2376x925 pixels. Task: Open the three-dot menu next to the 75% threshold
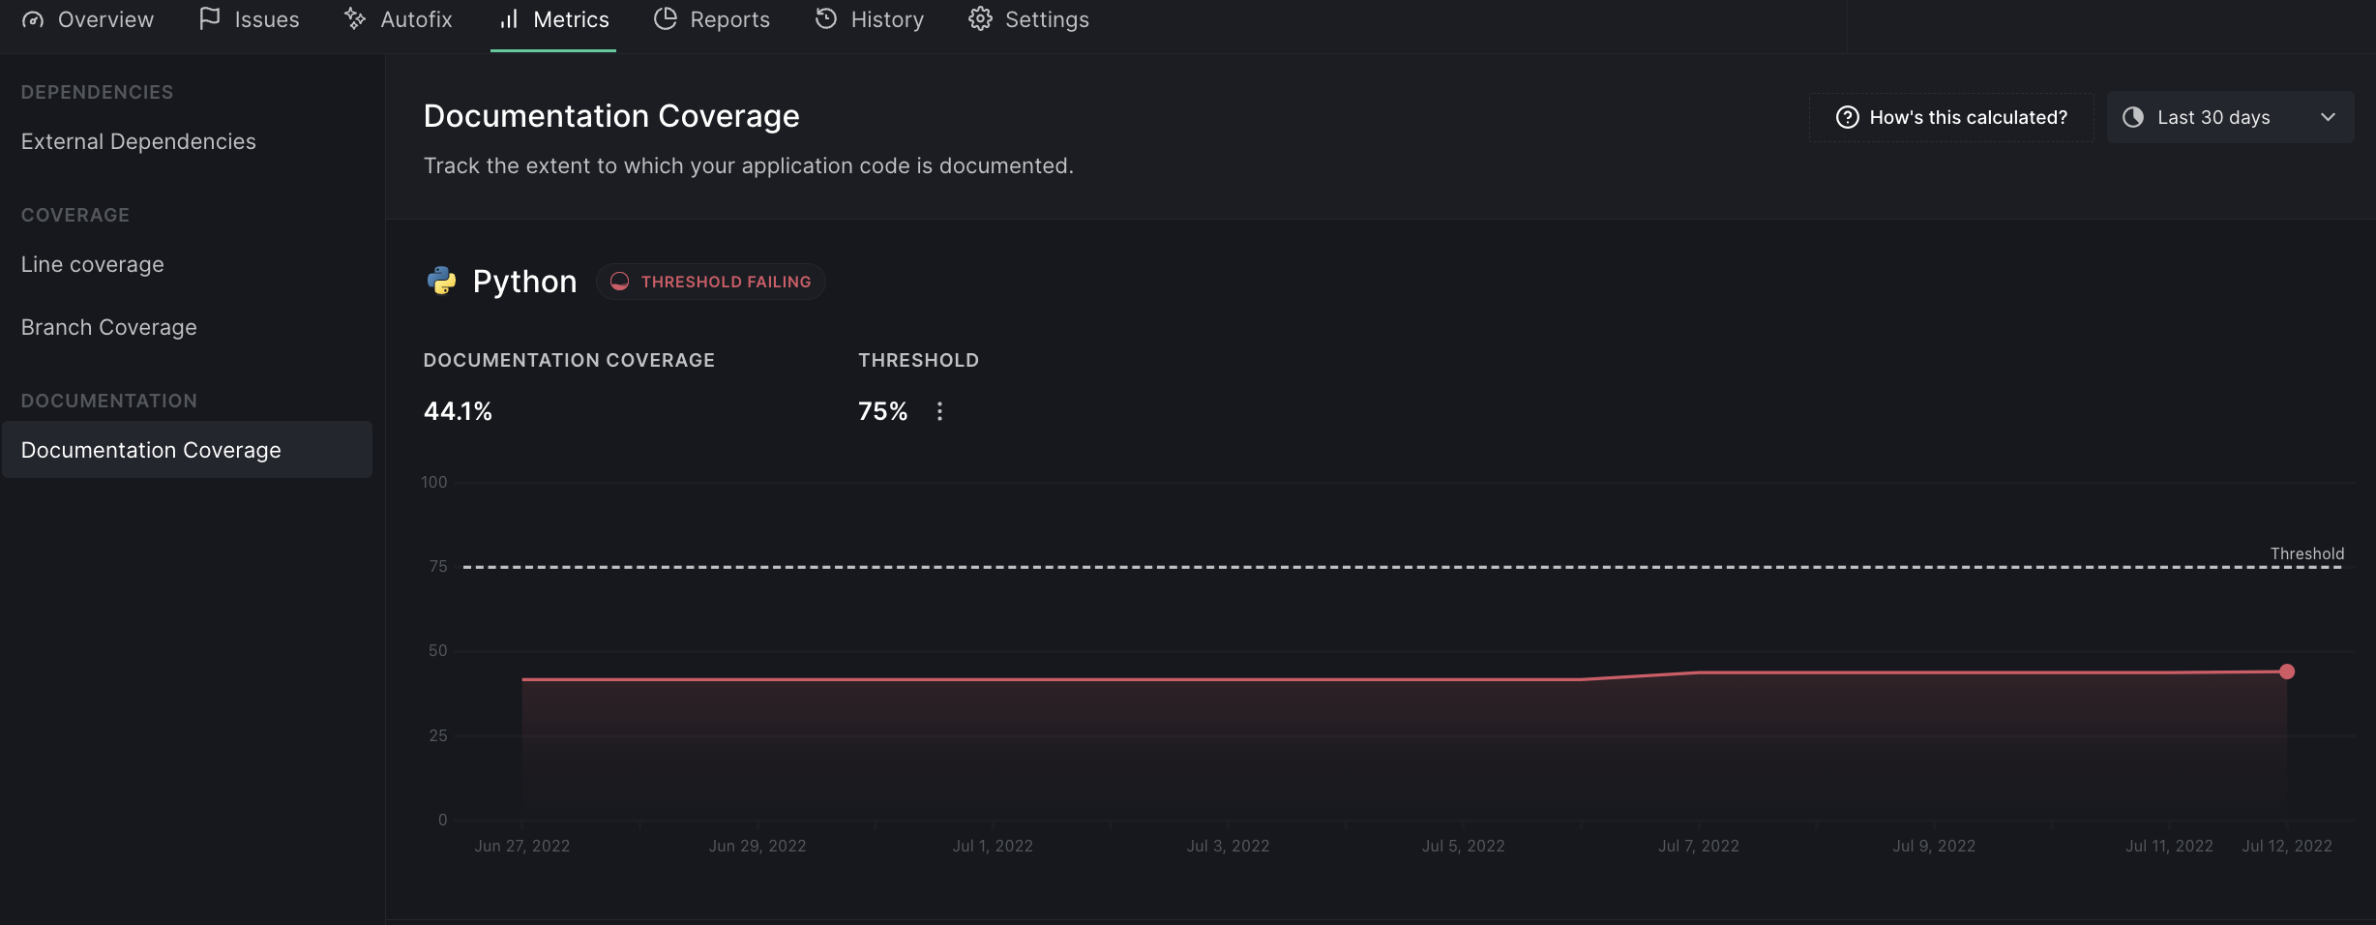click(938, 410)
